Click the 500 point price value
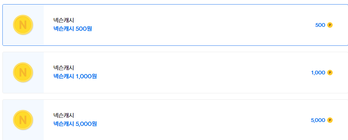The width and height of the screenshot is (348, 140). [320, 25]
